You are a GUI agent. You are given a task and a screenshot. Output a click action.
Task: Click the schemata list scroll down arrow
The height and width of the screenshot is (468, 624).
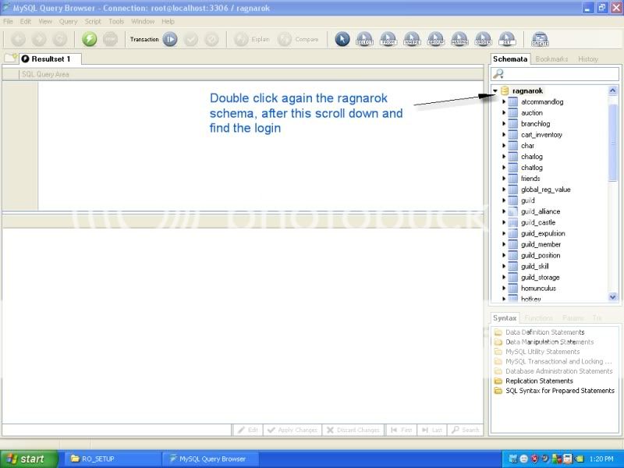(x=612, y=296)
